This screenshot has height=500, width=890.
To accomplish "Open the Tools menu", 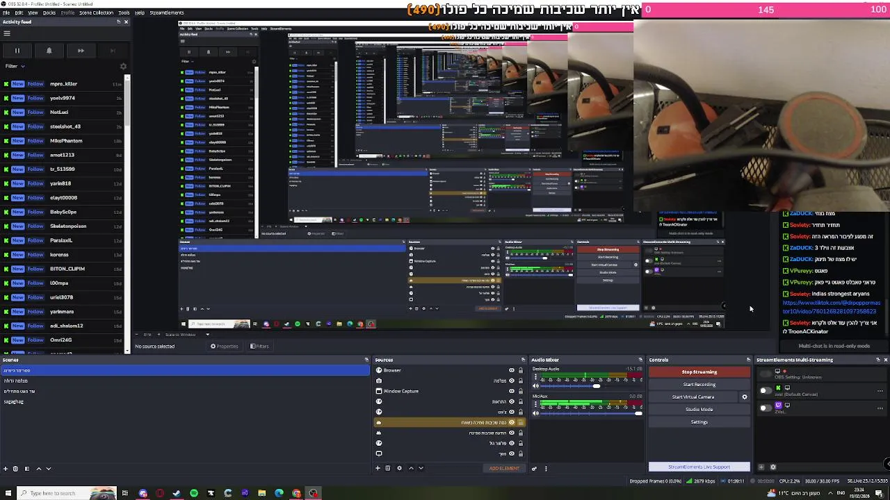I will 124,12.
